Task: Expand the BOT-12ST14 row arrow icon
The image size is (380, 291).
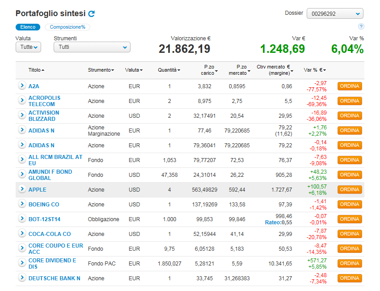Action: click(22, 218)
